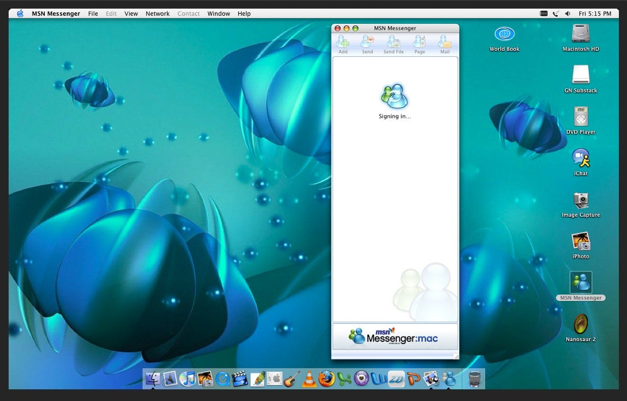Click the MSN Messenger window title bar
Viewport: 627px width, 401px height.
click(395, 28)
